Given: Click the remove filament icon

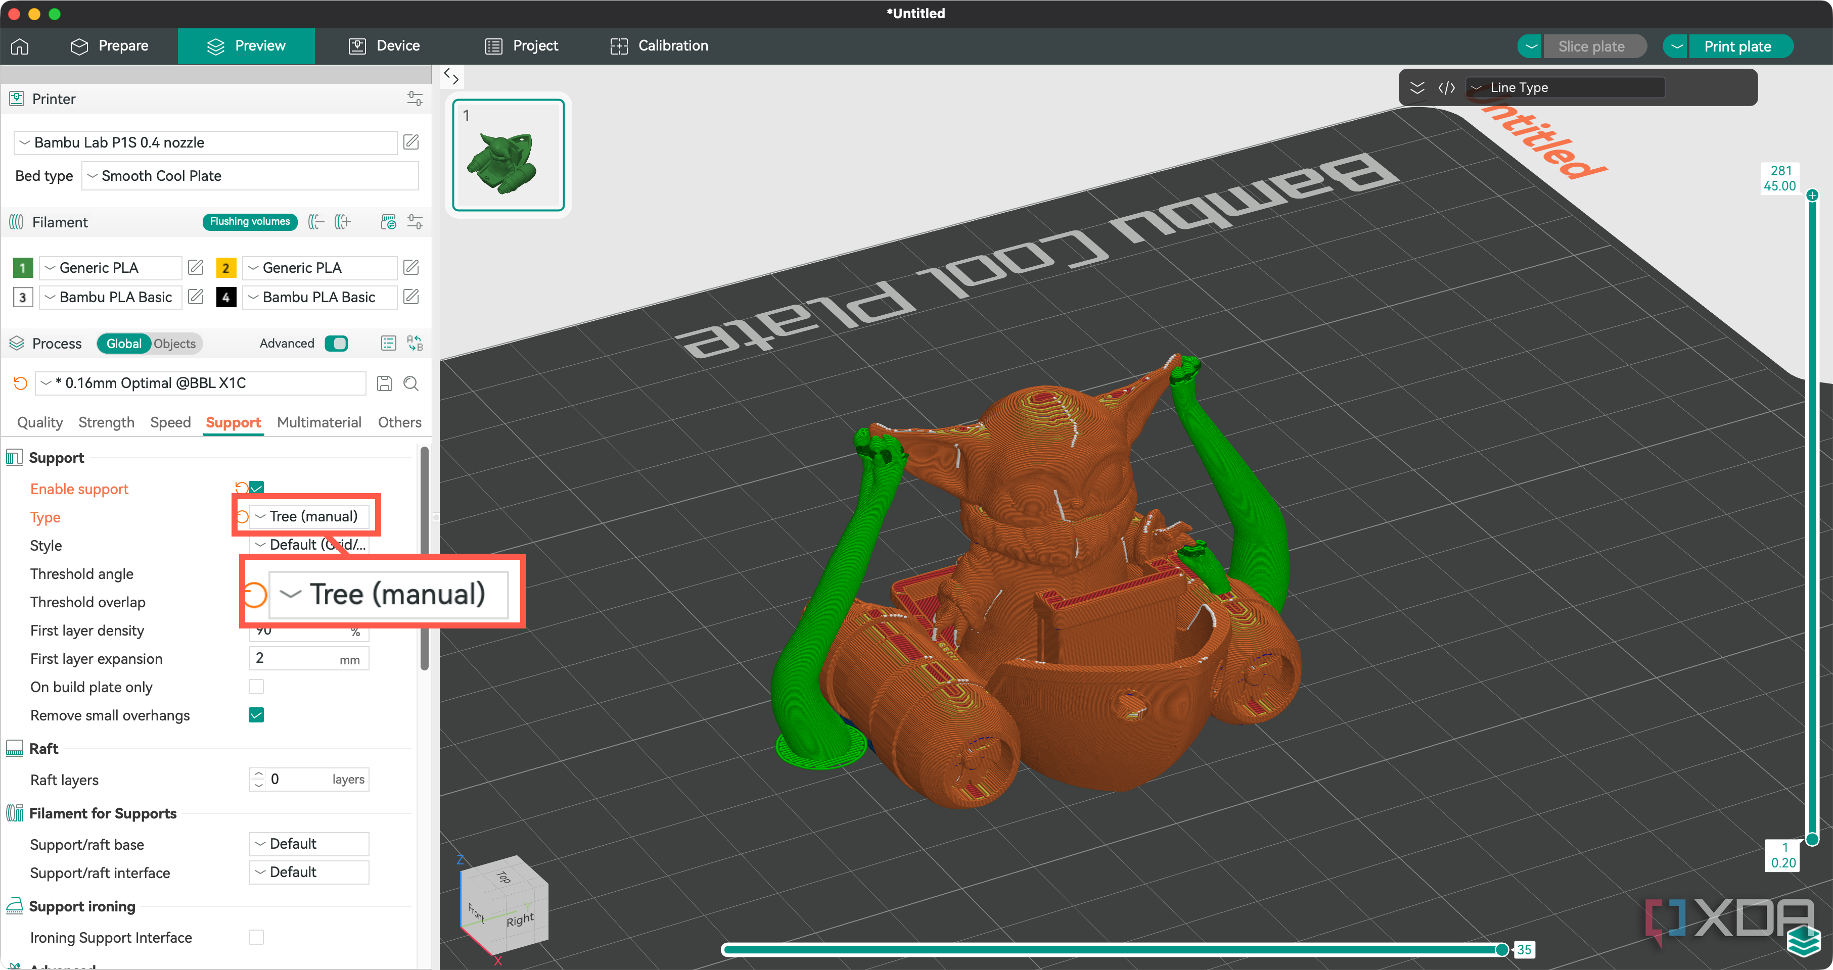Looking at the screenshot, I should [x=316, y=222].
